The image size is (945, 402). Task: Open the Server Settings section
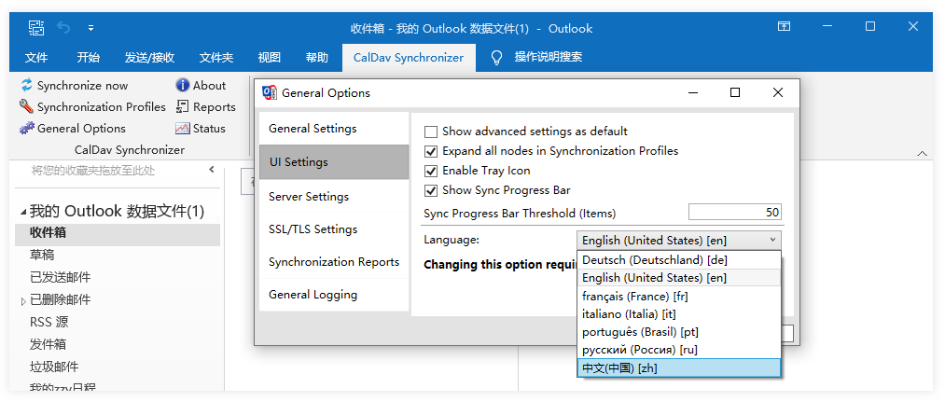point(334,197)
